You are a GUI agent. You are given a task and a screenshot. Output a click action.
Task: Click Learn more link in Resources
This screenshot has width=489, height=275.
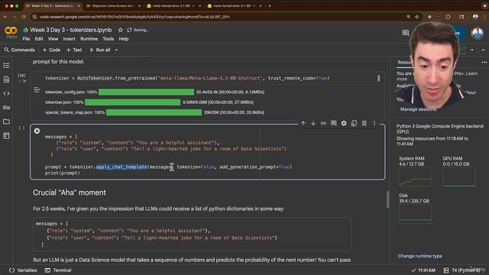(471, 73)
